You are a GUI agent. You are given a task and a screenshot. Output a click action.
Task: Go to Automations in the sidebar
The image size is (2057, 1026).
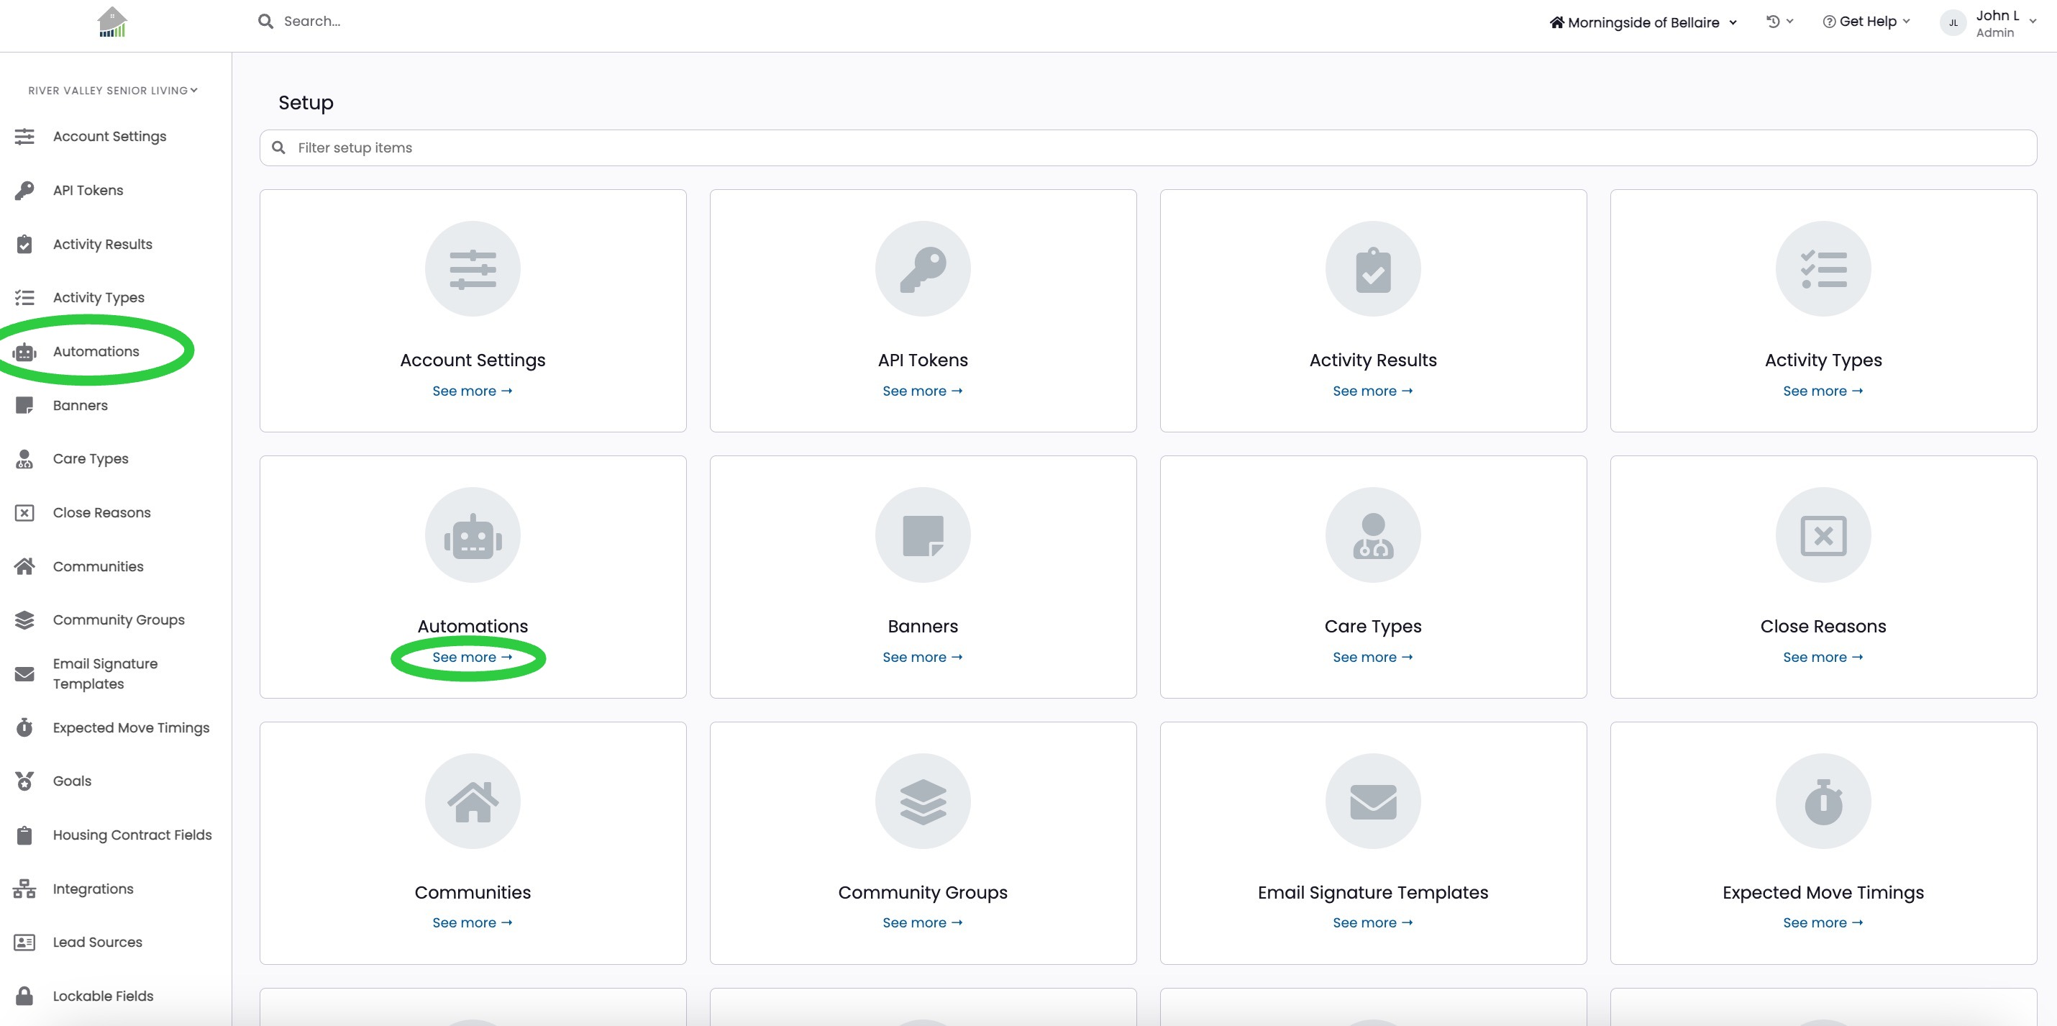click(96, 352)
